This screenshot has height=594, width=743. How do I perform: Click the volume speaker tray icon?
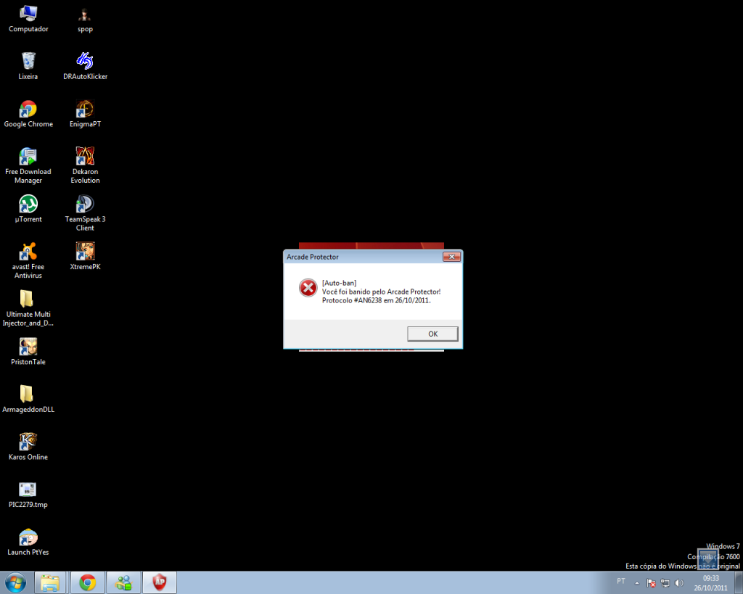(x=679, y=582)
